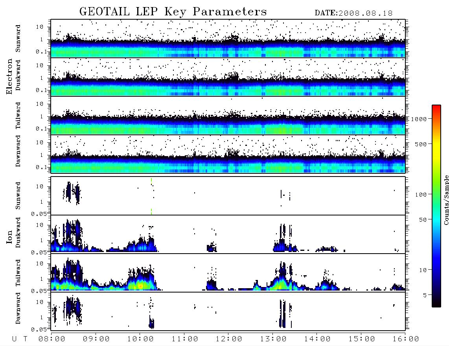Click the green dashed marker in Ion Sunward
Screen dimensions: 449x346
coord(151,196)
